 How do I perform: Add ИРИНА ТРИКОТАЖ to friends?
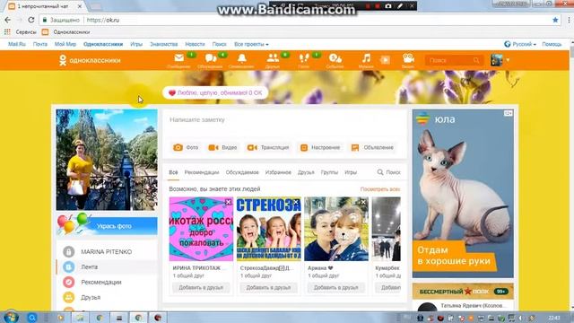(201, 287)
